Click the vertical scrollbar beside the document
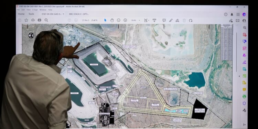 236,52
